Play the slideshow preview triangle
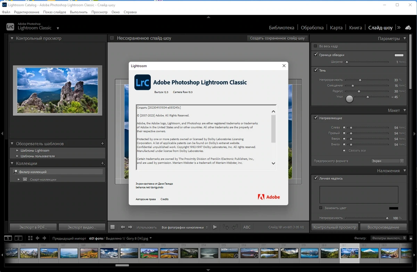The width and height of the screenshot is (417, 272). (215, 227)
